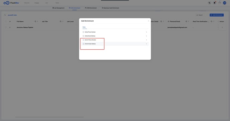This screenshot has width=230, height=121.
Task: Expand the Verify Phone Number row chevron
Action: pyautogui.click(x=146, y=32)
